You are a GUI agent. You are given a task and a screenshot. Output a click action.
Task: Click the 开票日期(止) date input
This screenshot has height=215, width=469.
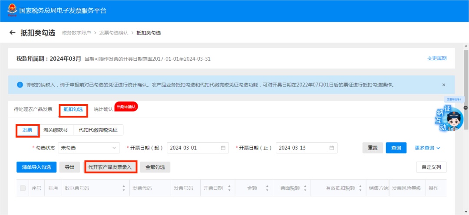(307, 148)
